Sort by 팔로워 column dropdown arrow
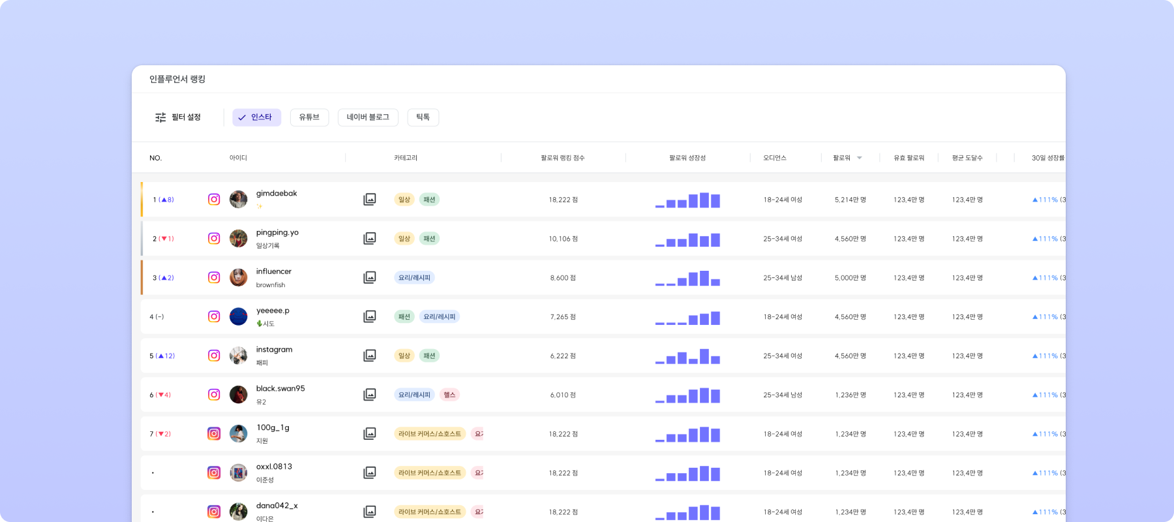 (x=860, y=158)
